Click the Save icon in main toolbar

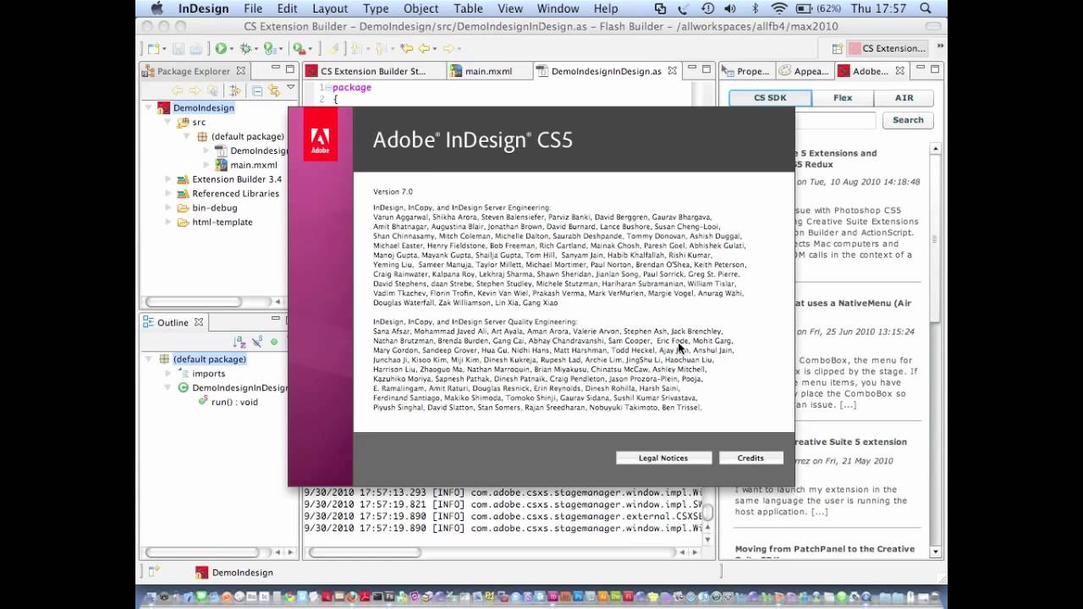(179, 49)
